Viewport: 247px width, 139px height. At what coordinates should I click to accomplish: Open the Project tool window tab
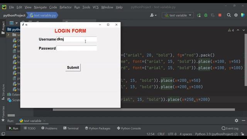pyautogui.click(x=3, y=28)
